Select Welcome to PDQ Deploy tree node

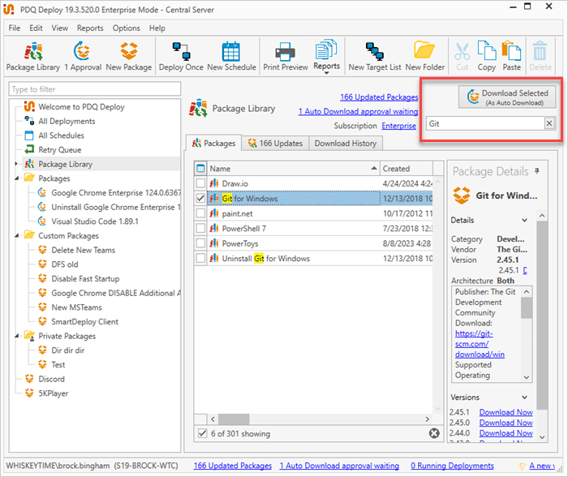(81, 107)
